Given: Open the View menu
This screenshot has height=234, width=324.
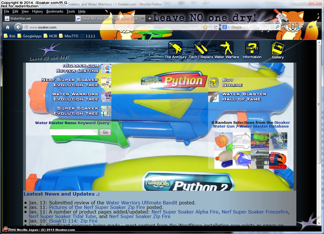Looking at the screenshot, I should pyautogui.click(x=25, y=11).
